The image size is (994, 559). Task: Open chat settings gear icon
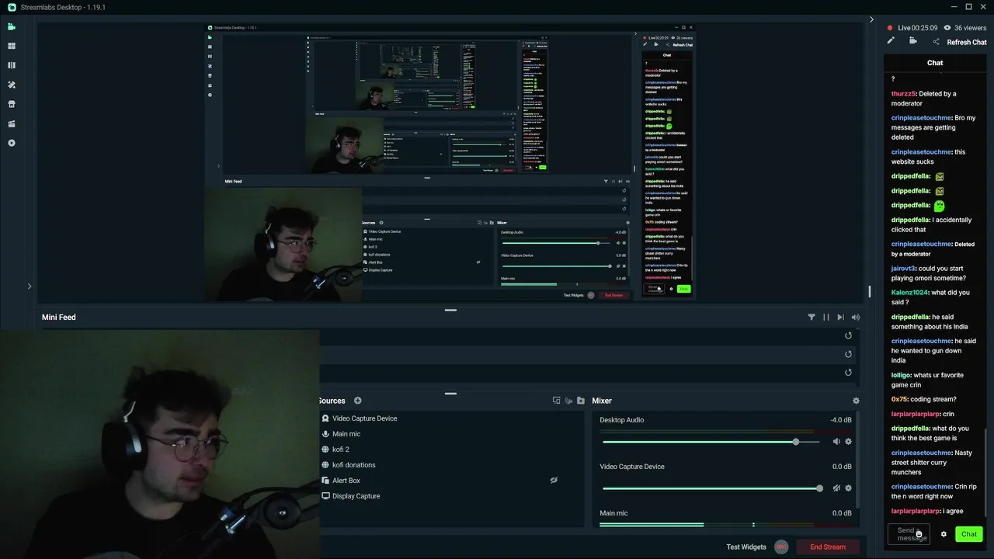click(x=944, y=534)
